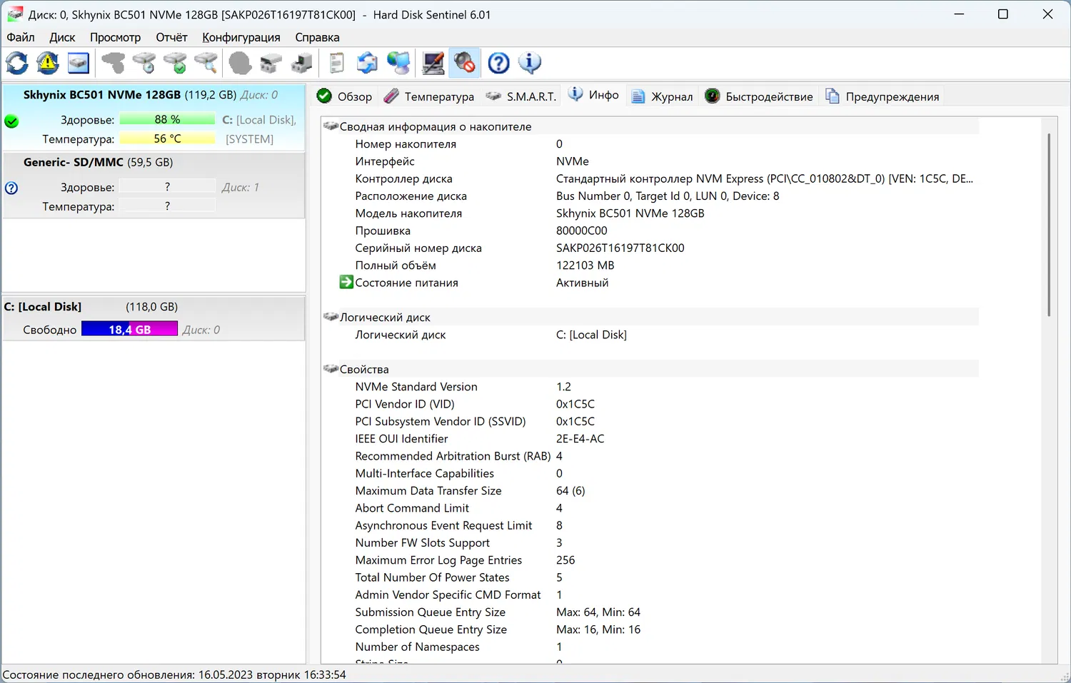
Task: Click the Контроллер диска row label
Action: tap(403, 178)
